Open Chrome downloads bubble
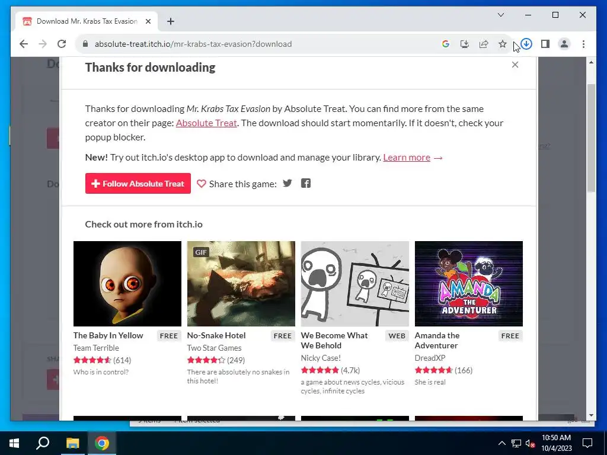 coord(526,44)
